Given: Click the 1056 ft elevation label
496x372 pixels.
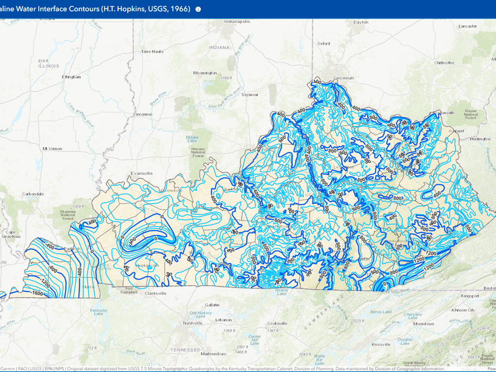Looking at the screenshot, I should point(226,78).
